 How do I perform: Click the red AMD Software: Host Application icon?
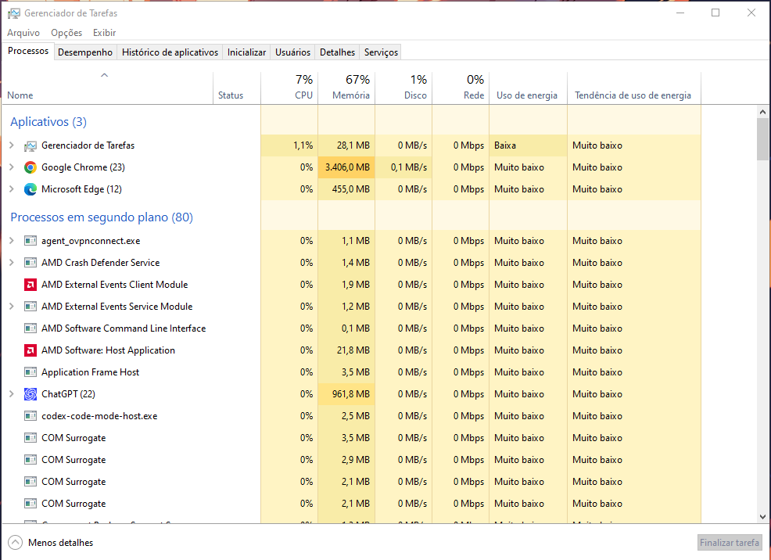click(30, 350)
